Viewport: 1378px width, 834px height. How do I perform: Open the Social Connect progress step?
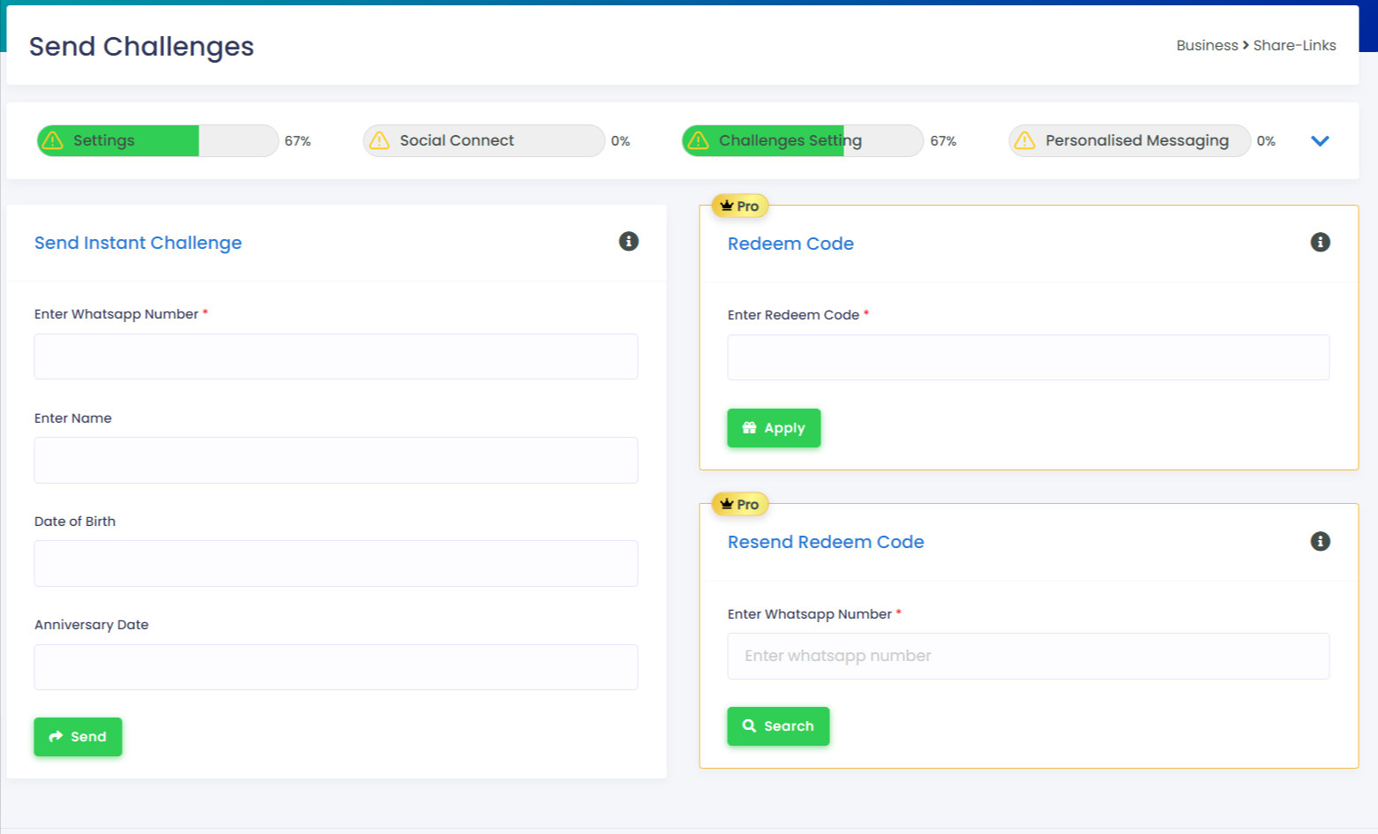point(484,140)
